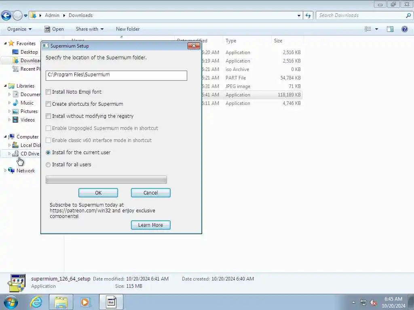The height and width of the screenshot is (310, 414).
Task: Click Cancel in Supermium Setup
Action: click(151, 193)
